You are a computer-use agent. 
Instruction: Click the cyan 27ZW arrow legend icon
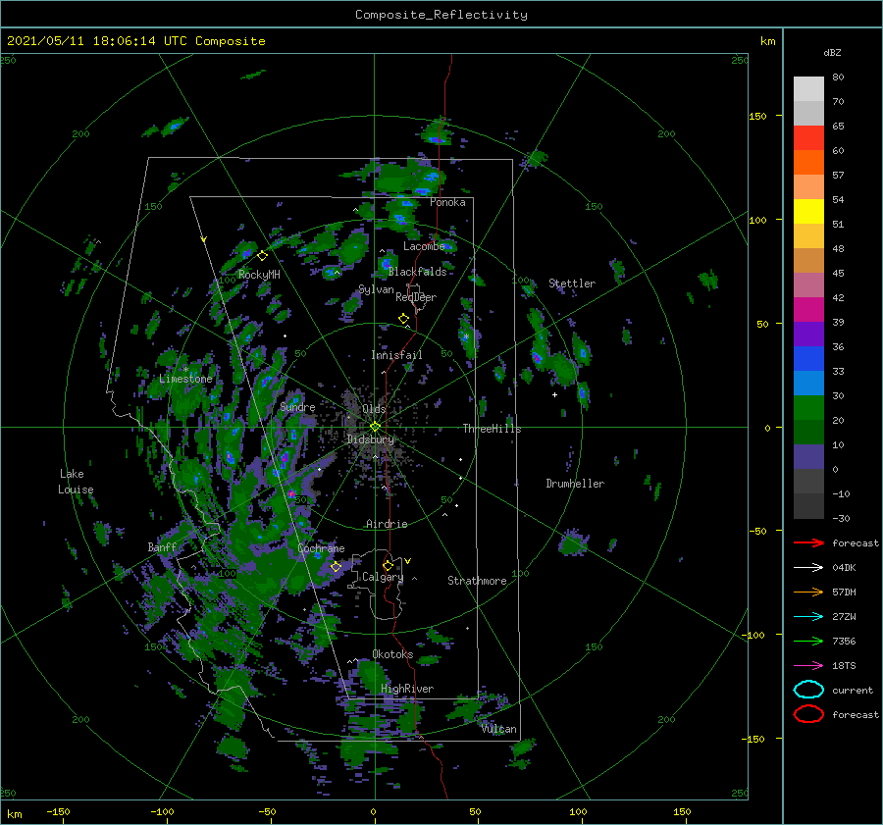(808, 617)
